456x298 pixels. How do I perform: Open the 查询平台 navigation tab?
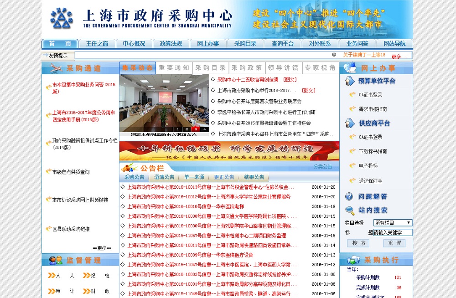coord(282,44)
